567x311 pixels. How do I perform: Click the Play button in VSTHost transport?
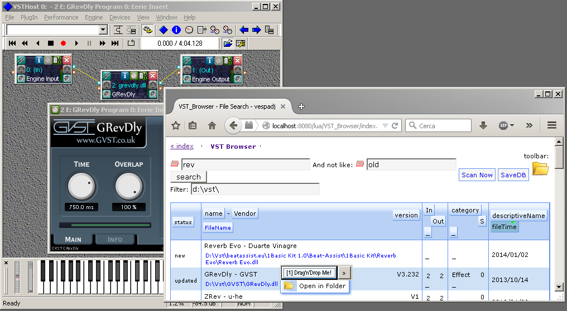[76, 43]
